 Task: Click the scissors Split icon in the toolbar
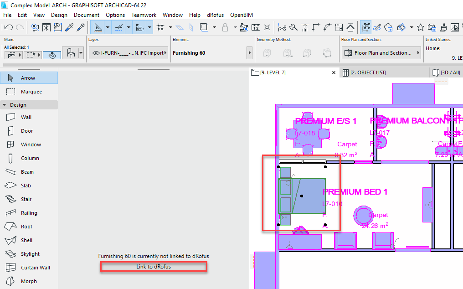coord(283,27)
